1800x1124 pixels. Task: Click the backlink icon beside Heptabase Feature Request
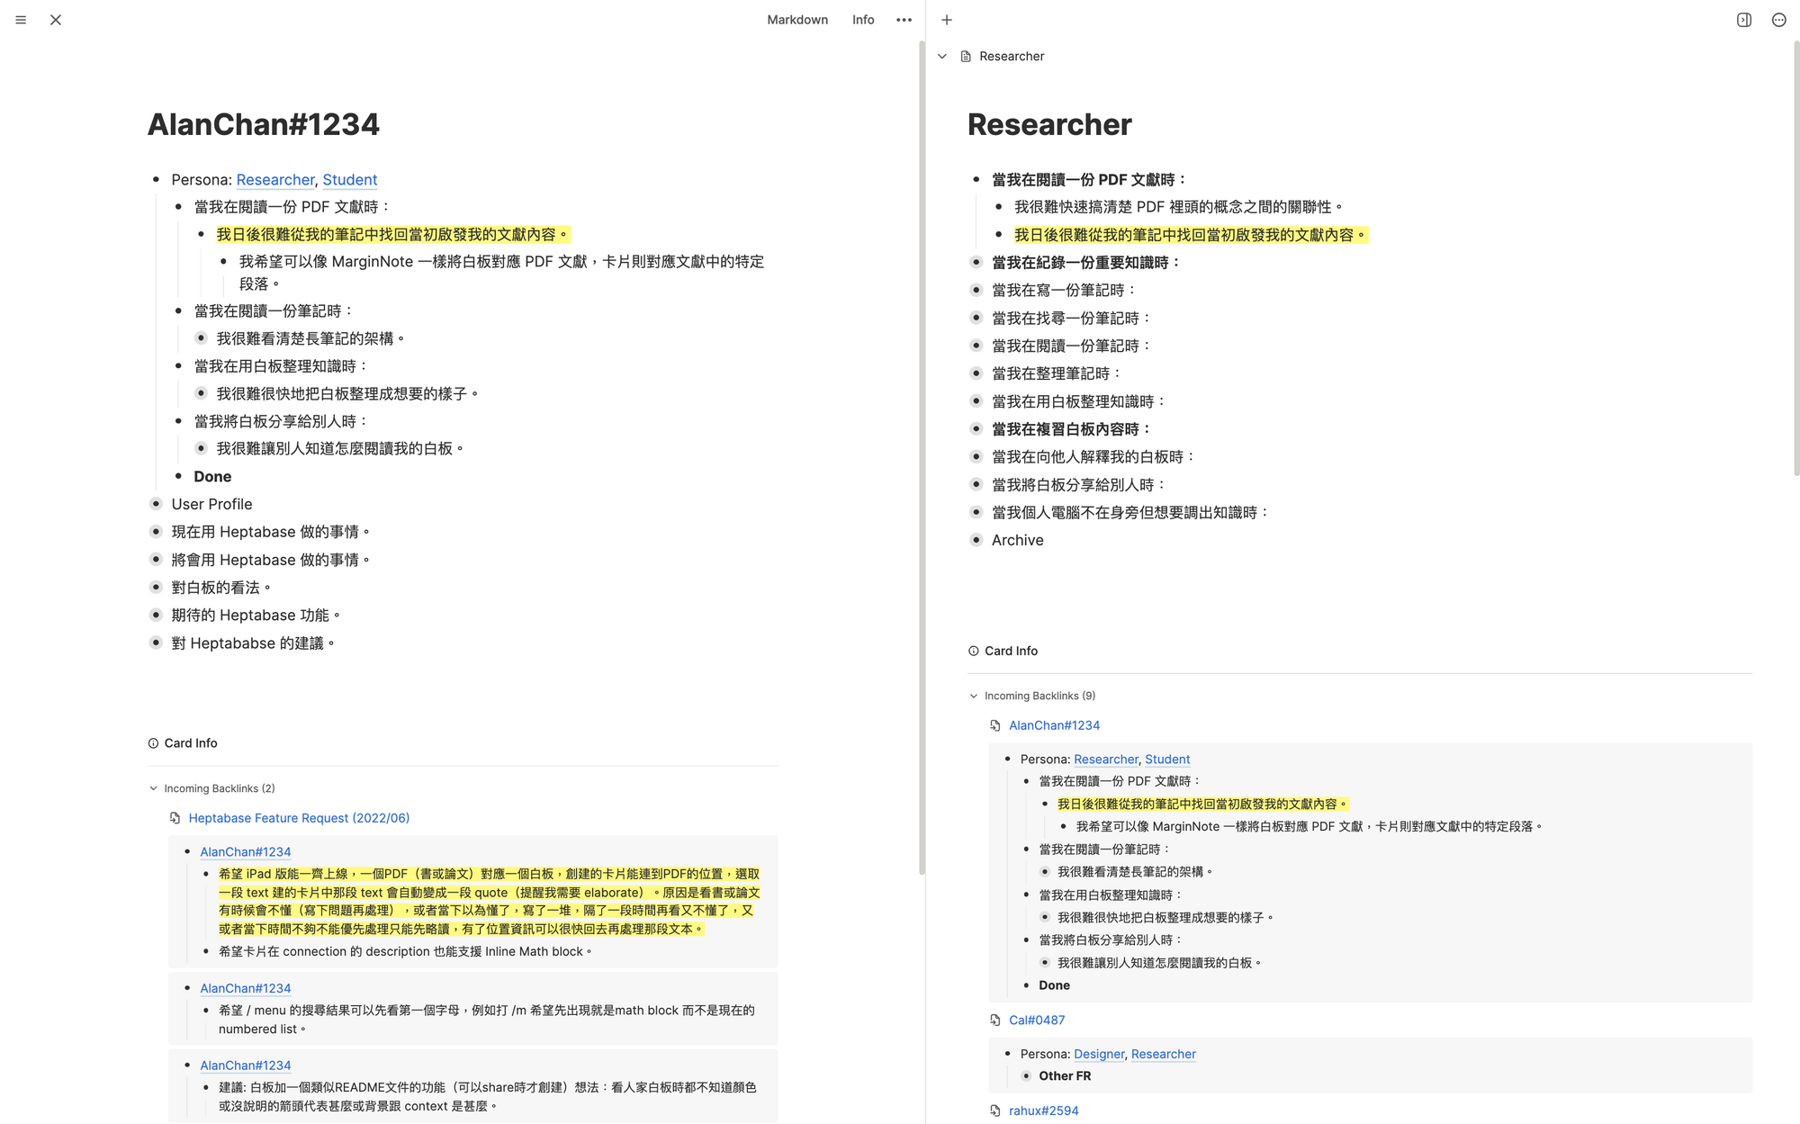tap(175, 818)
